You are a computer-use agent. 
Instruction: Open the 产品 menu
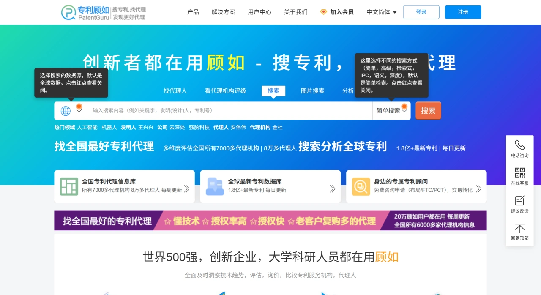[x=193, y=12]
